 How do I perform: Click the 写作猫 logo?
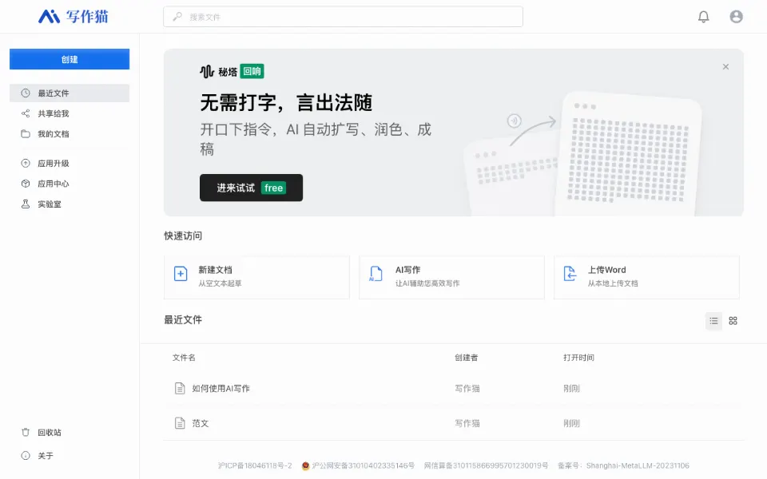tap(74, 17)
